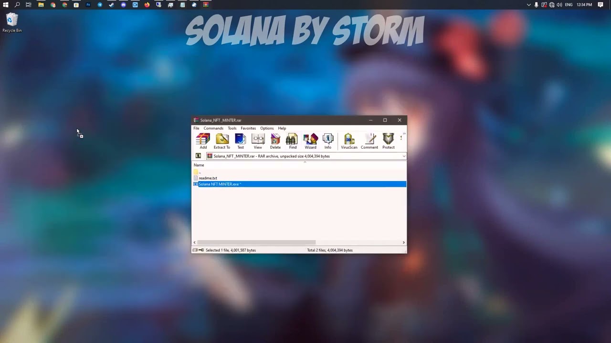Open the volume control tray icon
This screenshot has height=343, width=611.
(559, 5)
